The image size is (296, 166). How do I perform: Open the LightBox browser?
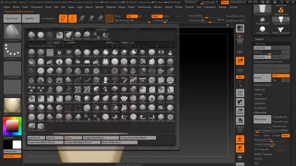(x=31, y=18)
